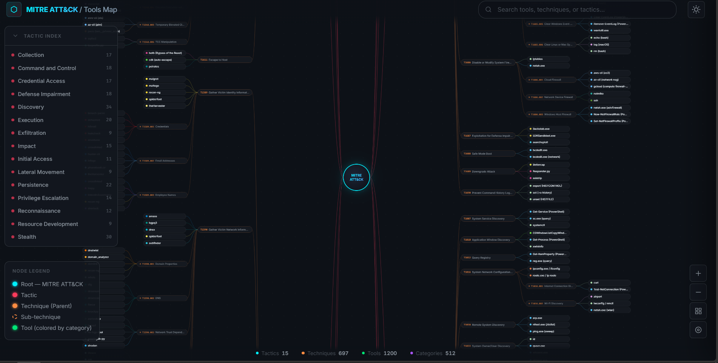Click the T1686.001 Cloud Firewall sub-technique

pos(551,80)
